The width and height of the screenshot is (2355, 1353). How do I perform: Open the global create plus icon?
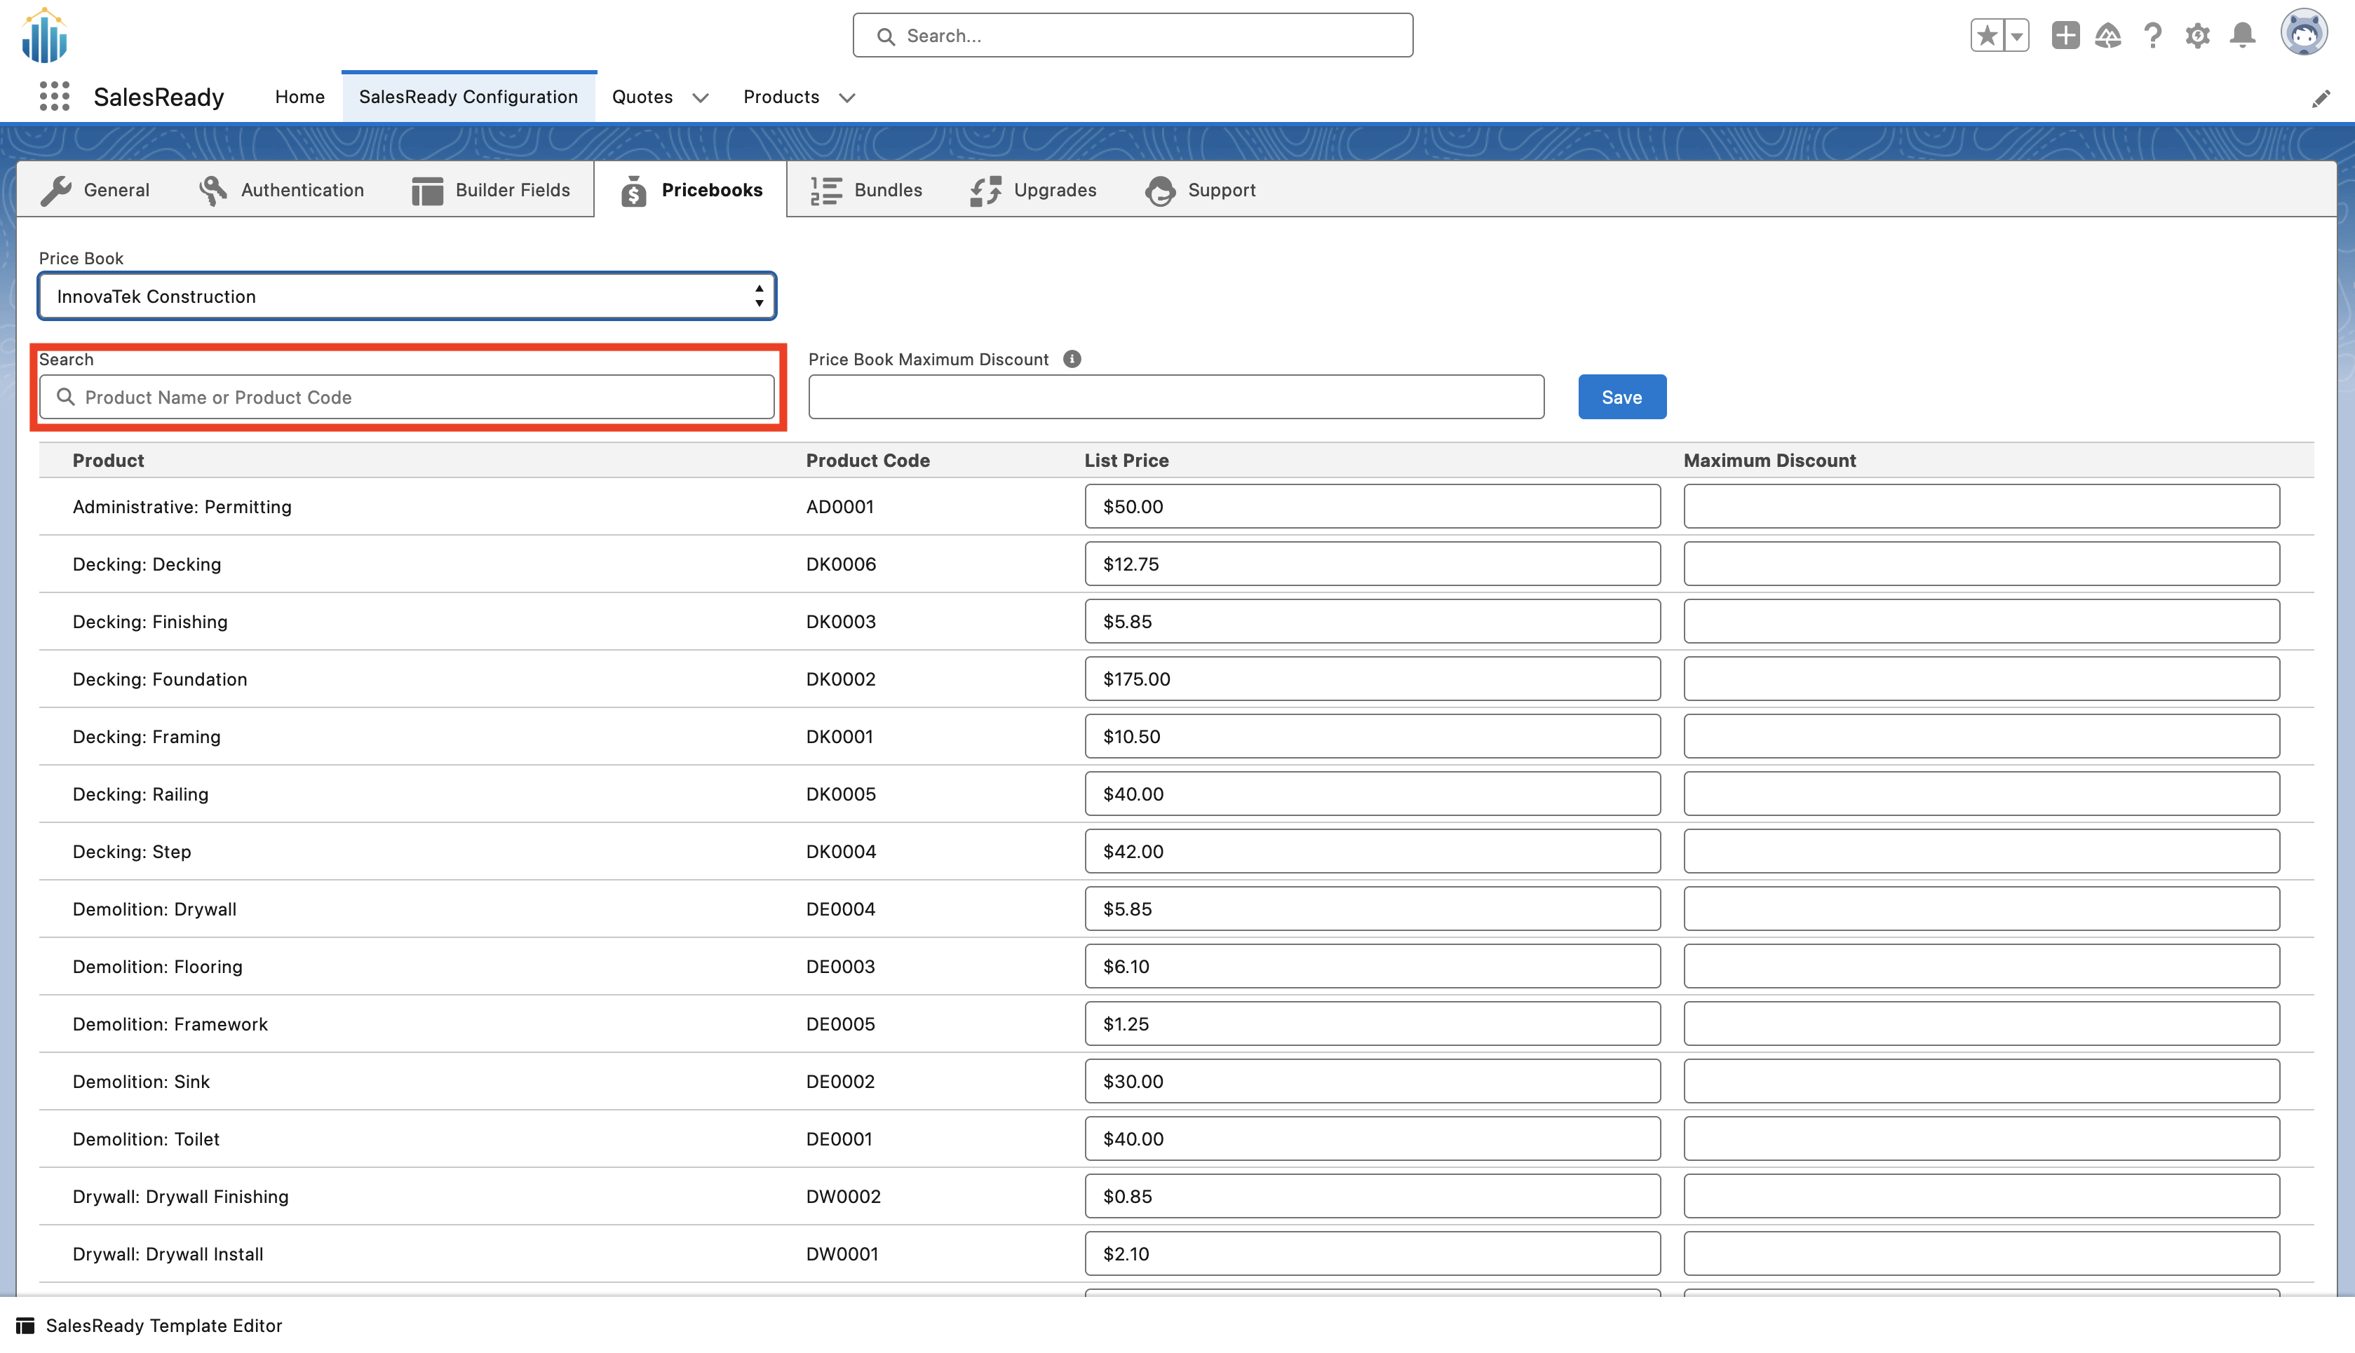point(2065,35)
